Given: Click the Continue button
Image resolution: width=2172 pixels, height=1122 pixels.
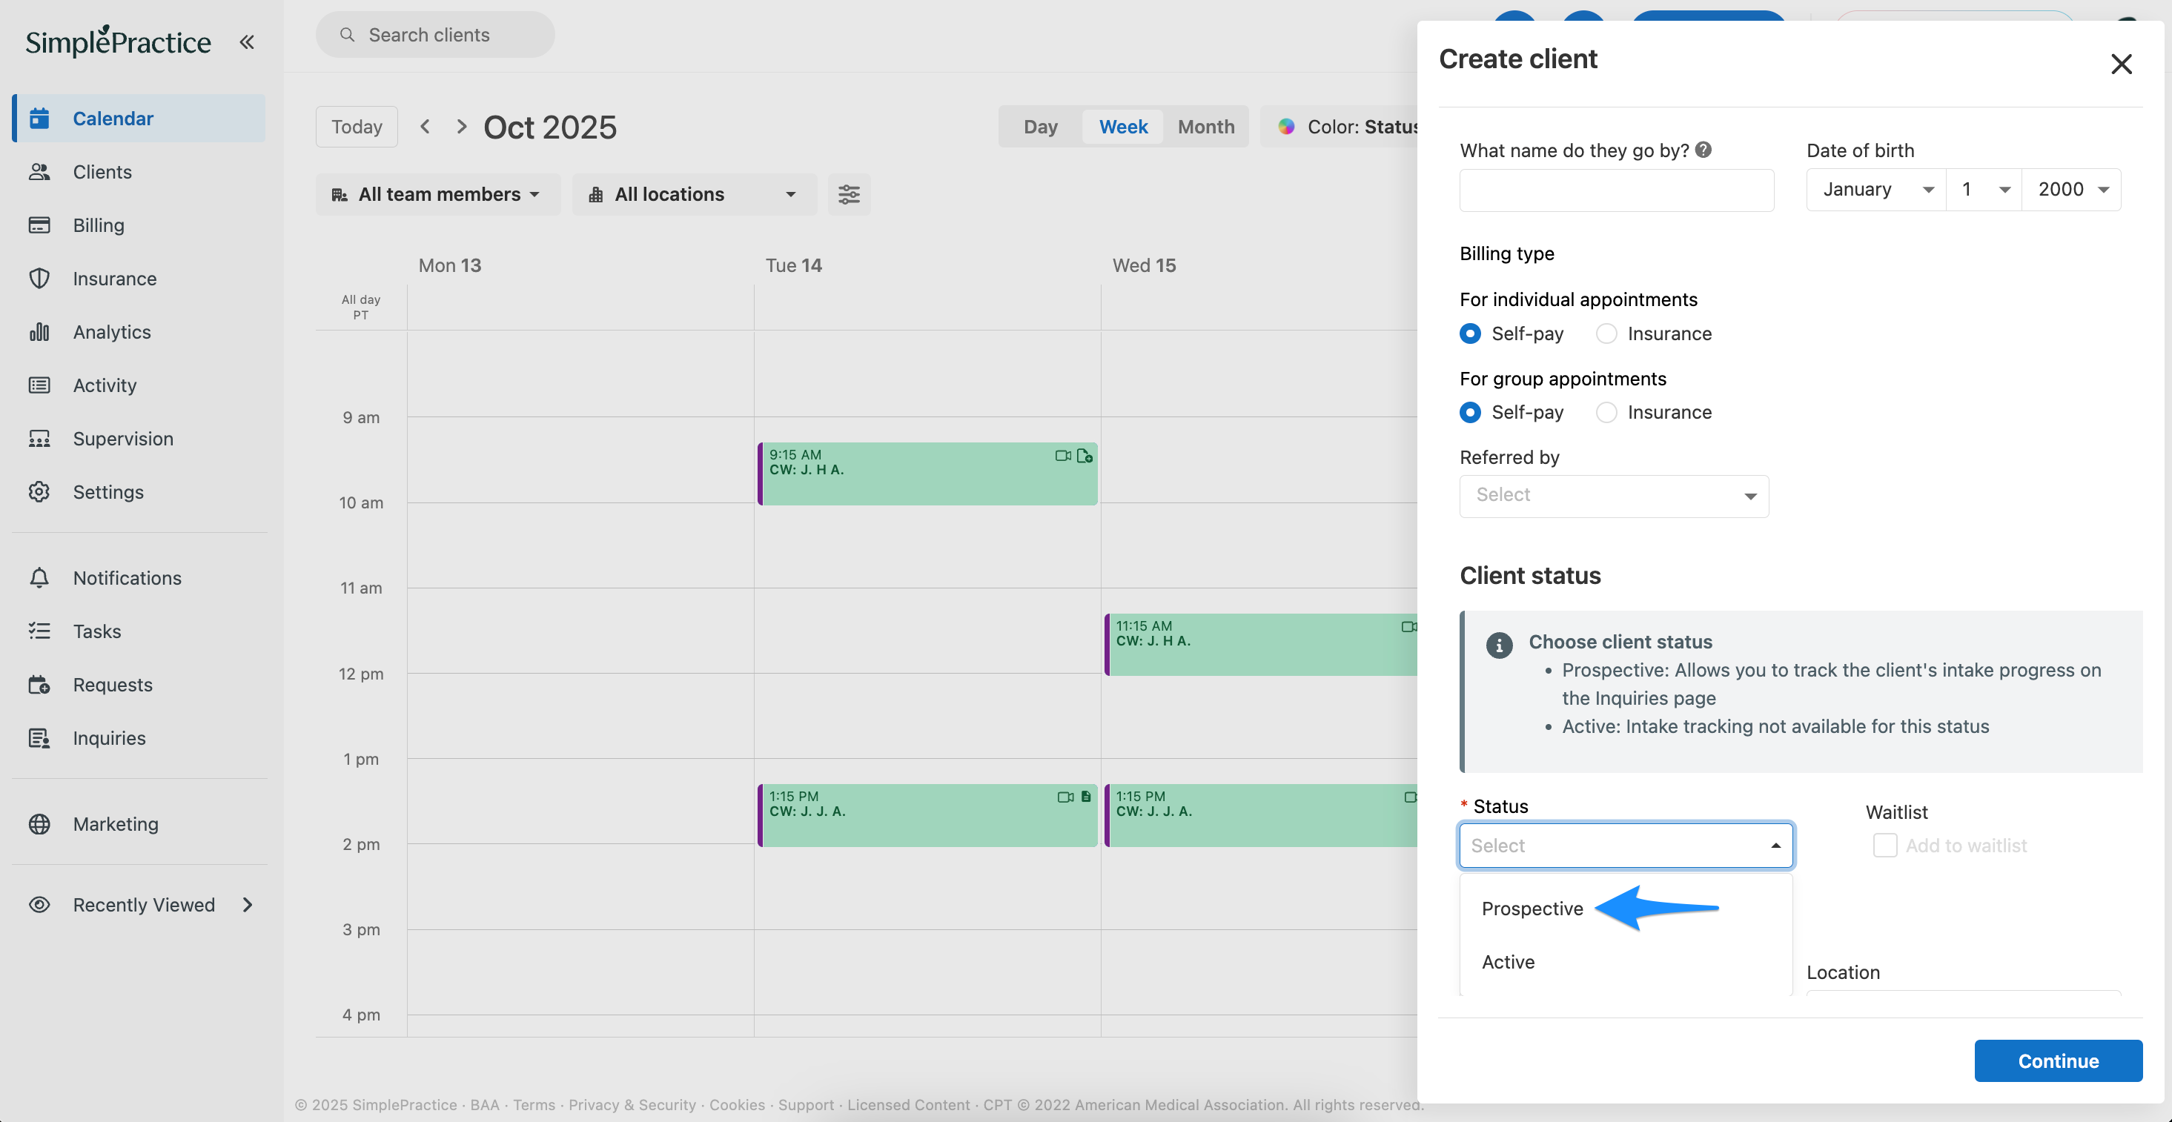Looking at the screenshot, I should (x=2057, y=1060).
